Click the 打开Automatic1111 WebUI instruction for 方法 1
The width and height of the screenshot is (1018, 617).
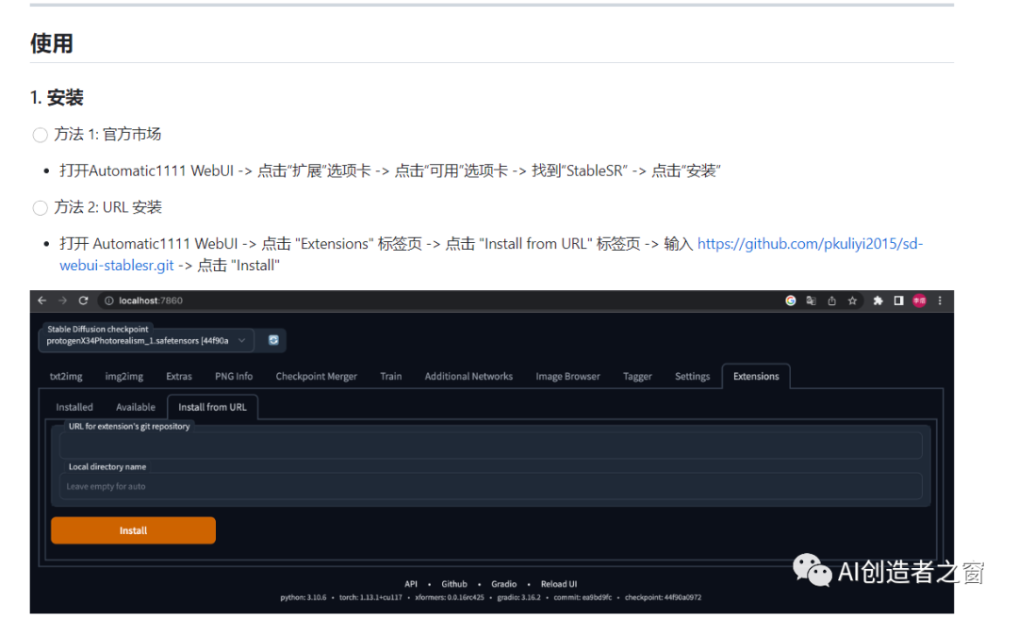(389, 171)
